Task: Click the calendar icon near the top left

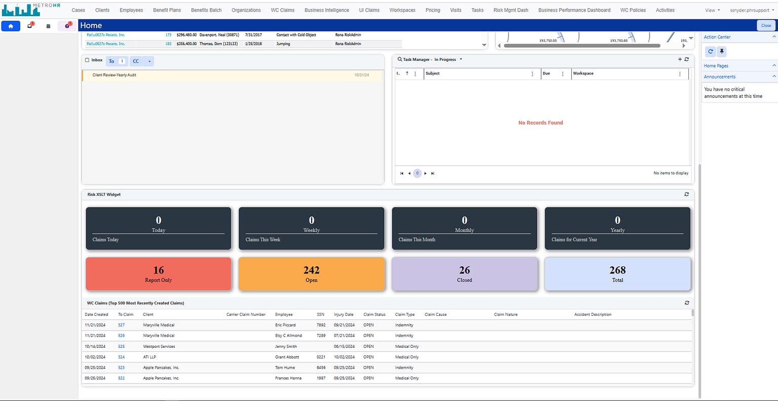Action: 48,26
